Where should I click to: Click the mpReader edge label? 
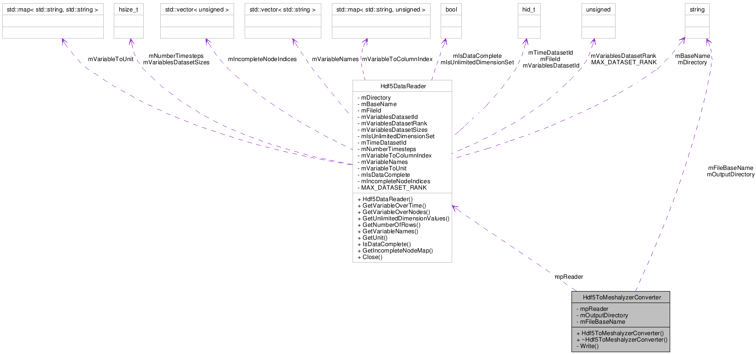pos(569,277)
